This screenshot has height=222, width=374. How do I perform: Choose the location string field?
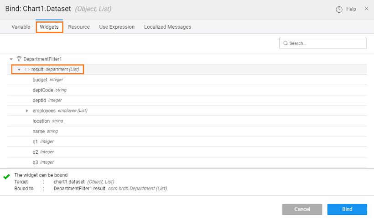click(41, 121)
